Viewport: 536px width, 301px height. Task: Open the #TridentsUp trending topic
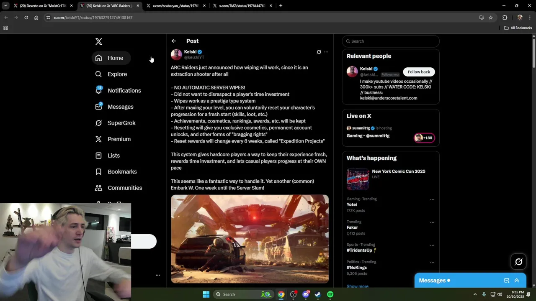(361, 250)
